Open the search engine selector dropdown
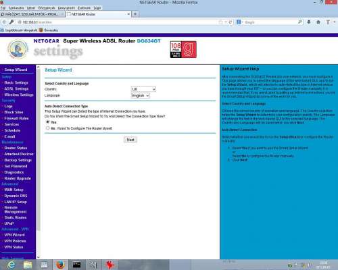The height and width of the screenshot is (270, 338). pyautogui.click(x=240, y=22)
